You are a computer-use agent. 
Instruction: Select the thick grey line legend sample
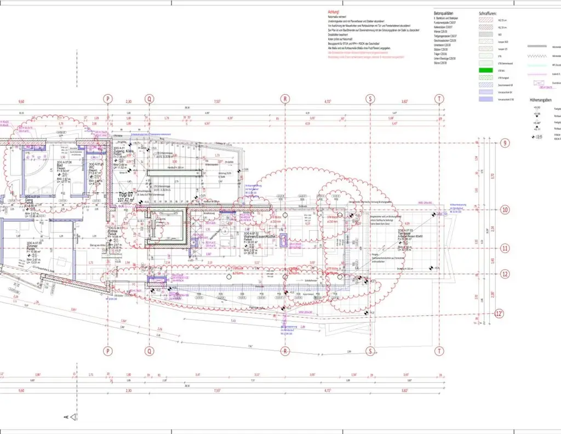(537, 46)
